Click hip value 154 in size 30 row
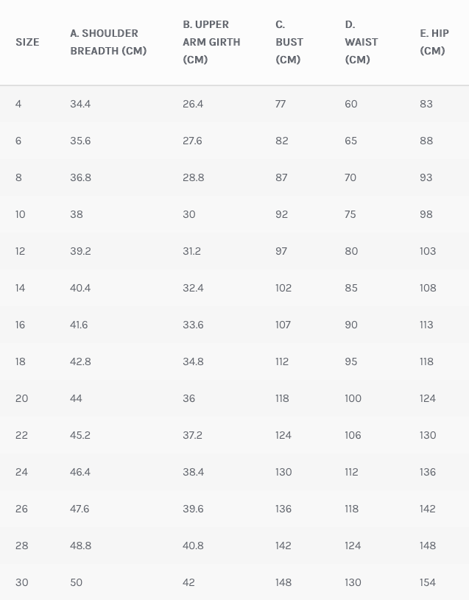The image size is (469, 600). click(427, 582)
